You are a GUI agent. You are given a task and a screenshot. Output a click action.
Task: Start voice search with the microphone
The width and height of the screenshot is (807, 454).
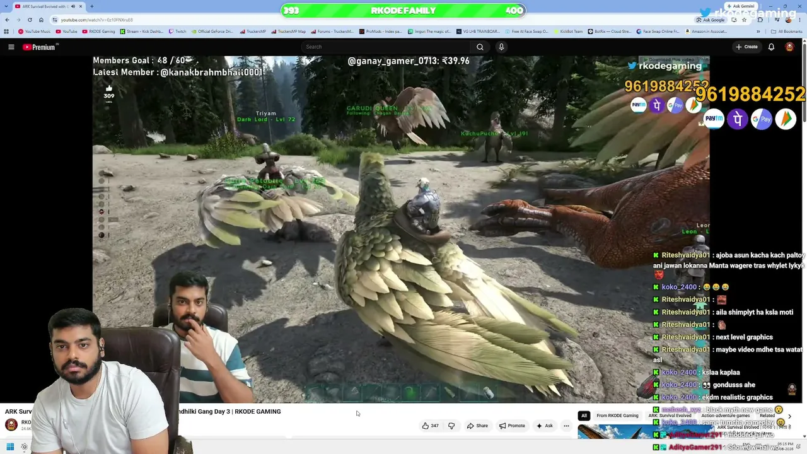click(x=501, y=47)
